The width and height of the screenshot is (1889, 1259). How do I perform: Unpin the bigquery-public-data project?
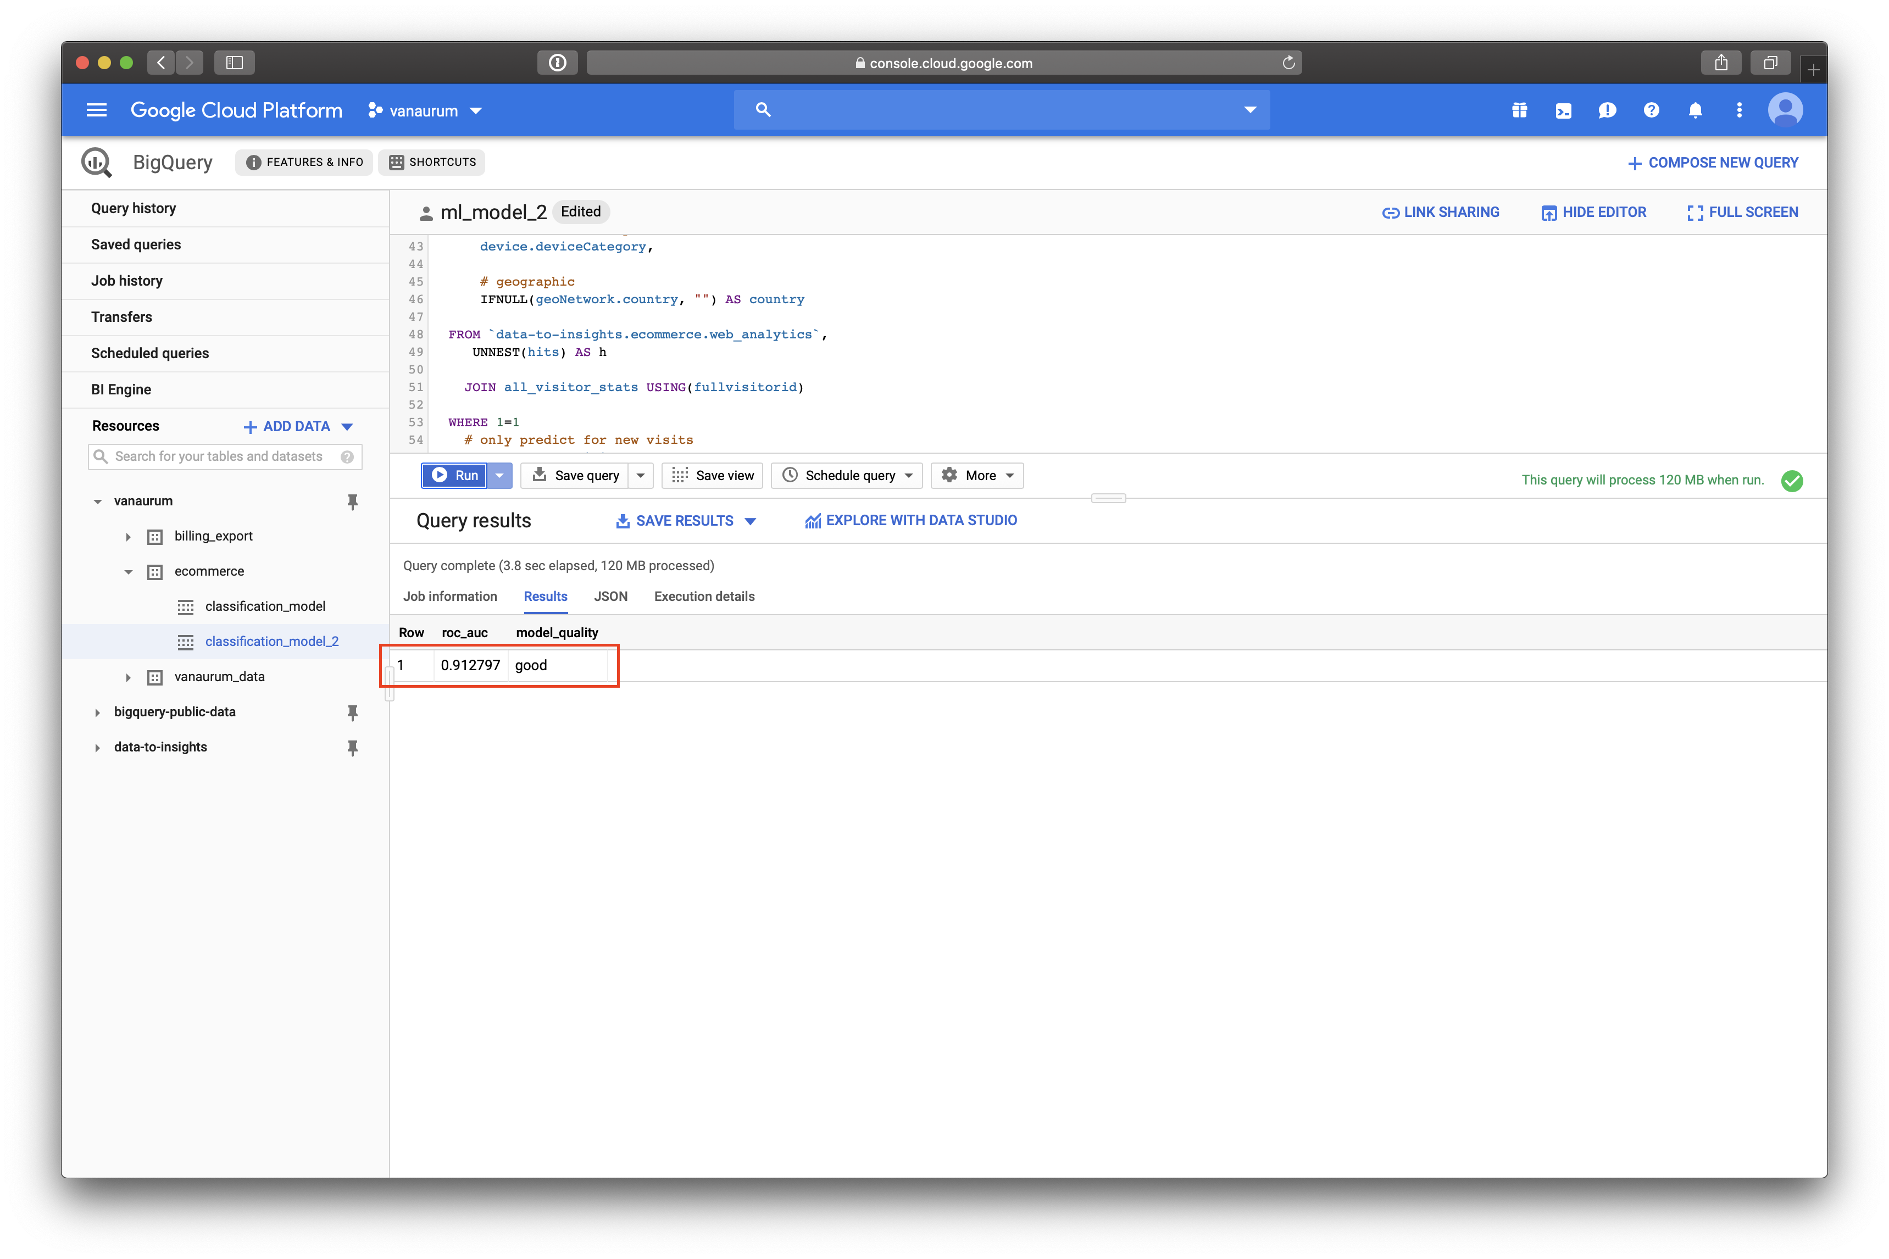point(352,712)
